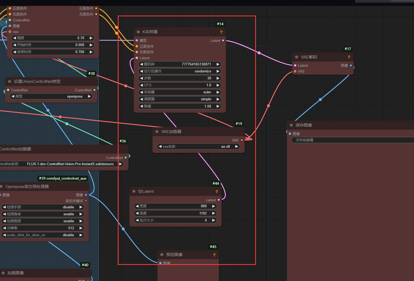This screenshot has width=414, height=281.
Task: Open the 采样器 euler dropdown
Action: [180, 92]
